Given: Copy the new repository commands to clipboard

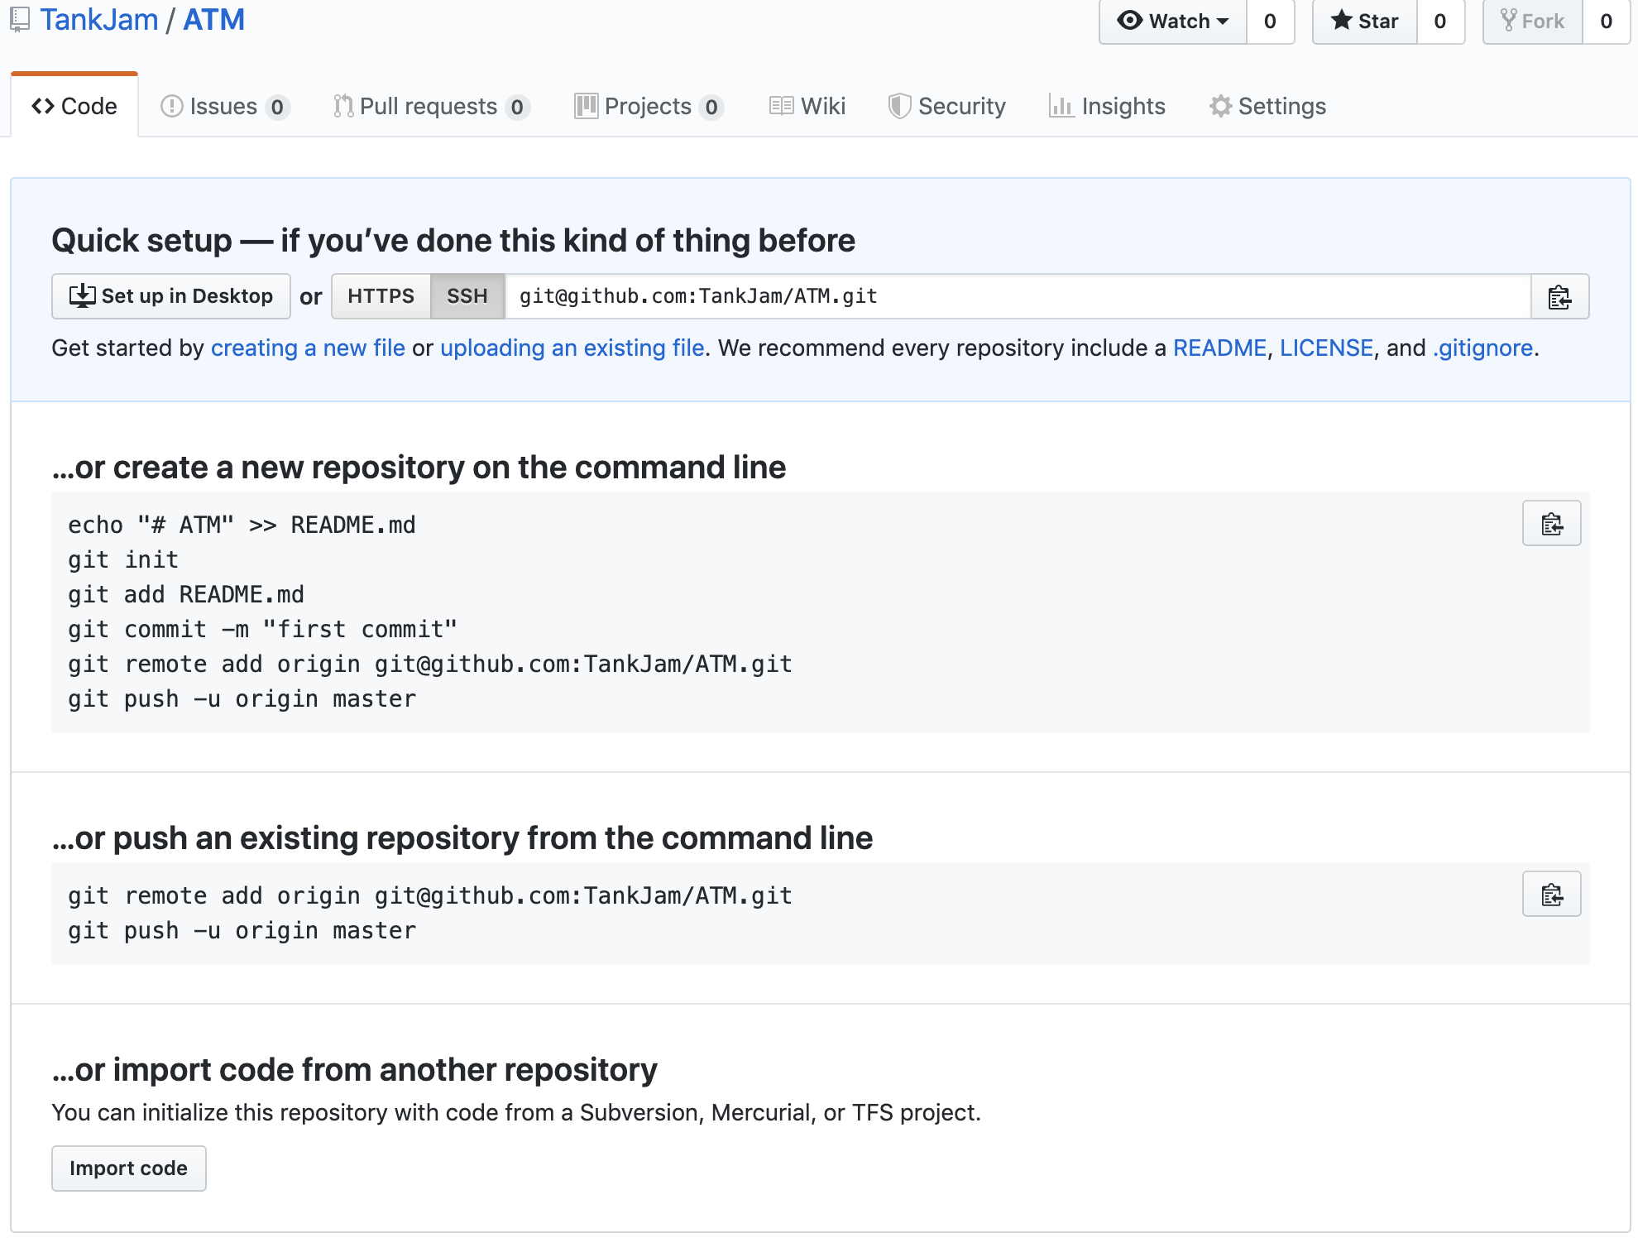Looking at the screenshot, I should pos(1551,523).
